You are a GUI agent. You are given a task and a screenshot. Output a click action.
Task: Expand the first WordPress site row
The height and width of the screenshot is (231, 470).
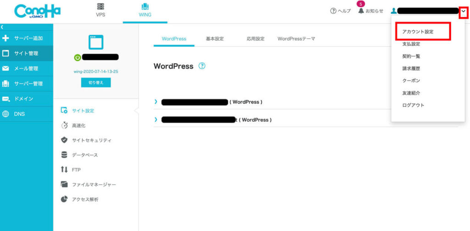click(x=156, y=102)
